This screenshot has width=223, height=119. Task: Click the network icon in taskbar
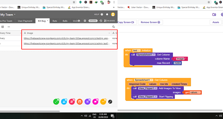pos(90,116)
